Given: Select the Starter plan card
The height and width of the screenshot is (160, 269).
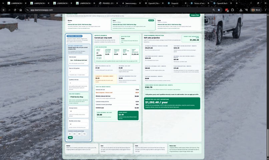Looking at the screenshot, I should coord(88,24).
